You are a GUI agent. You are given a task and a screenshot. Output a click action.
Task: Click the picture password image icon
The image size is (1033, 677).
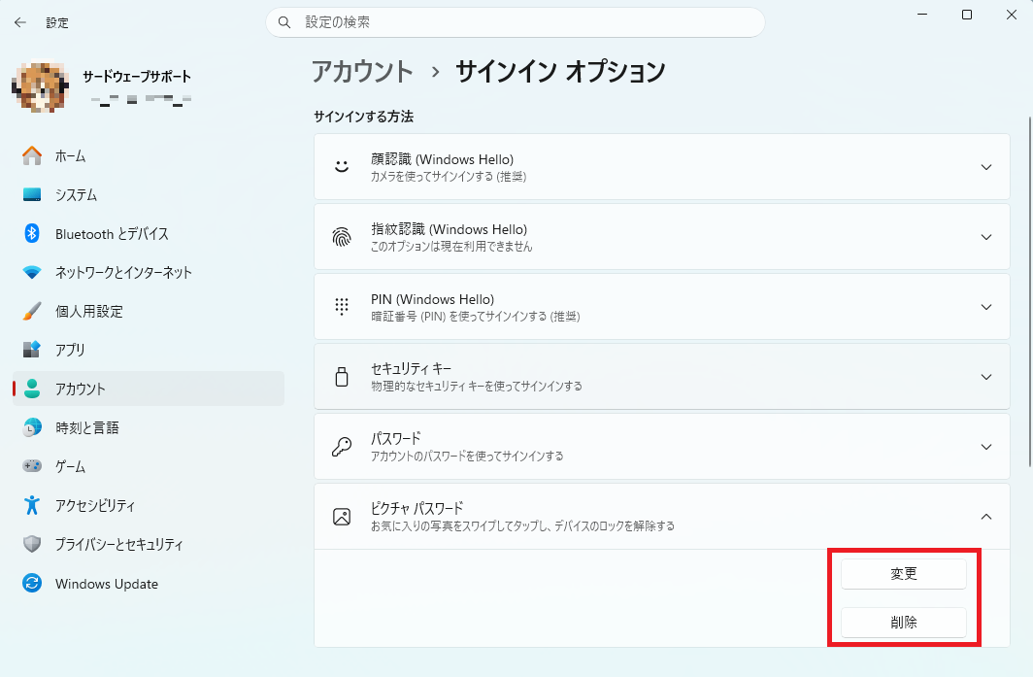(342, 517)
